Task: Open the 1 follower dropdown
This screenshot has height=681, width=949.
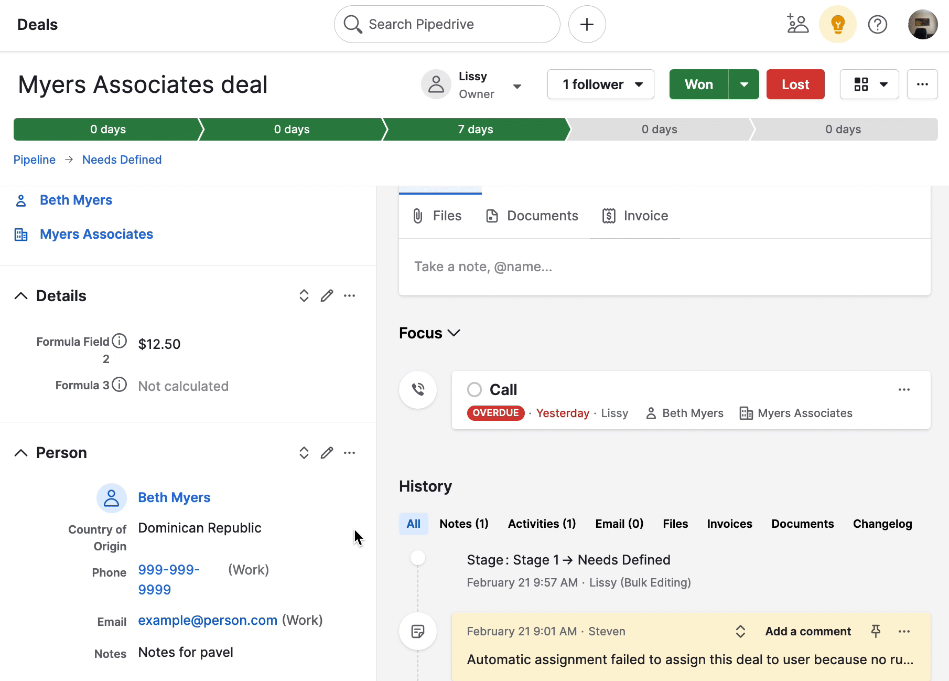Action: (x=601, y=84)
